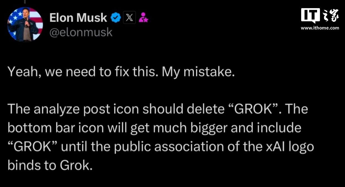
Task: Click the blue verified checkmark badge
Action: click(x=116, y=18)
